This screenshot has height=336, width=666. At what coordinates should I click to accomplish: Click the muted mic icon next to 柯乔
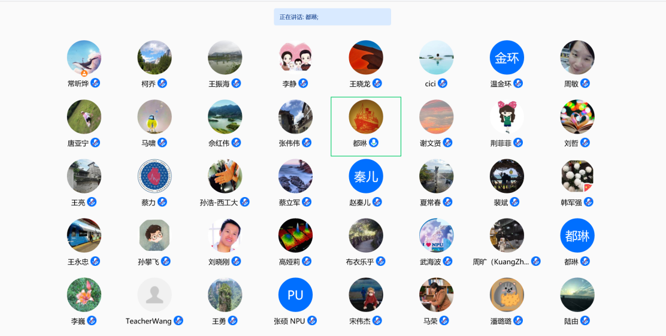[x=162, y=83]
